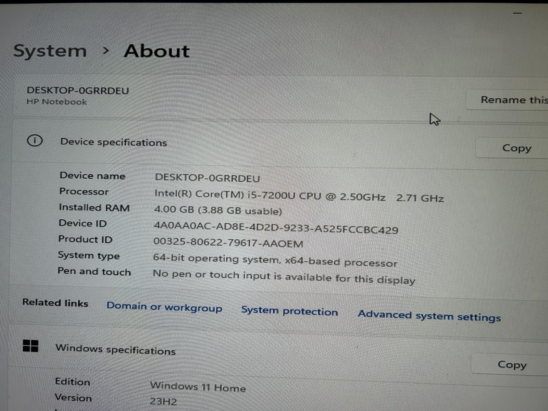Copy the Windows specifications

tap(510, 364)
